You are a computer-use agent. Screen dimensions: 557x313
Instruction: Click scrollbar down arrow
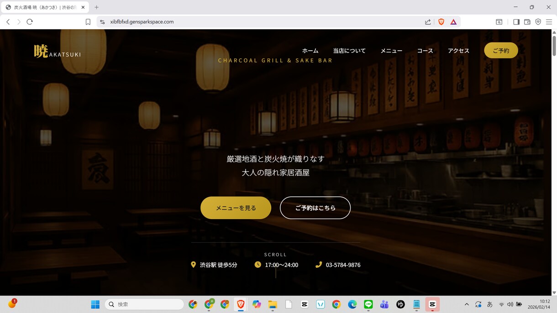(554, 293)
